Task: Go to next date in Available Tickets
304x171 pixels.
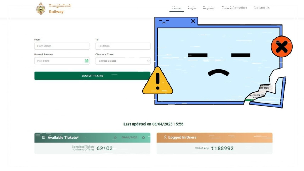Action: pyautogui.click(x=143, y=137)
